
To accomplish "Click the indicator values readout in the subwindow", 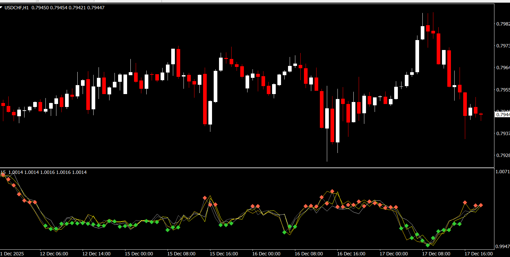I will pyautogui.click(x=46, y=172).
